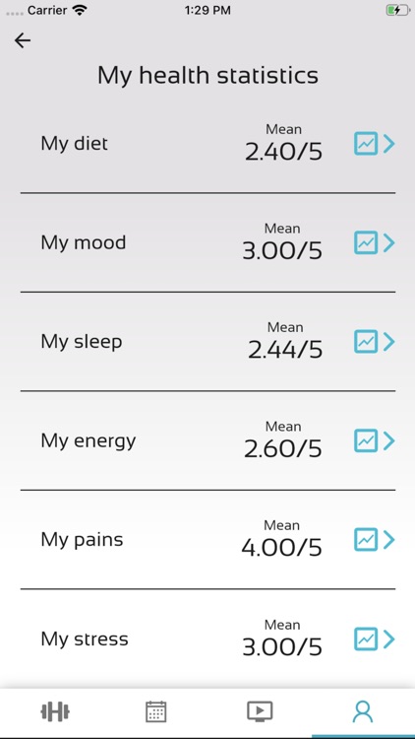Expand My pains chevron arrow
The height and width of the screenshot is (739, 415).
[388, 540]
